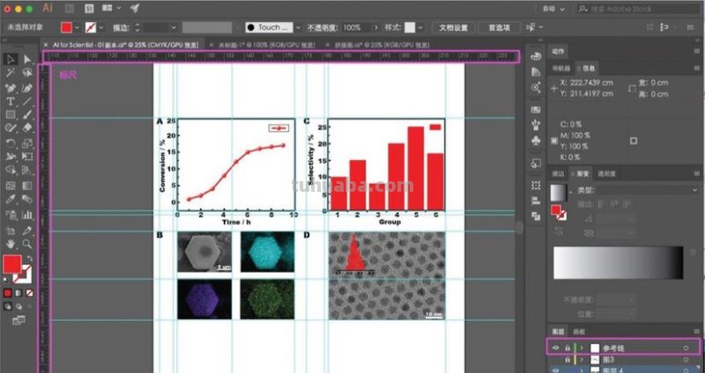This screenshot has width=705, height=373.
Task: Select the Direct Selection tool
Action: click(27, 59)
